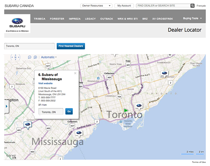Screen dimensions: 210x166
Task: Click the North York map label
Action: tap(115, 64)
